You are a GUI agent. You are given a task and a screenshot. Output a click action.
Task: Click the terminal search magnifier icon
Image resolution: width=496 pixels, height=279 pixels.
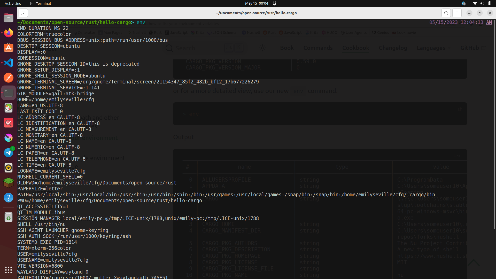(446, 13)
